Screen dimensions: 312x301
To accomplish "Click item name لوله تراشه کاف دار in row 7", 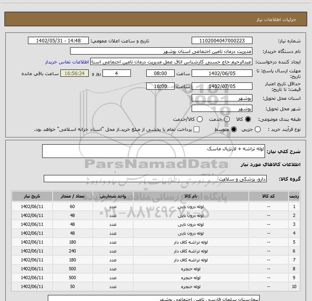I will [x=191, y=260].
